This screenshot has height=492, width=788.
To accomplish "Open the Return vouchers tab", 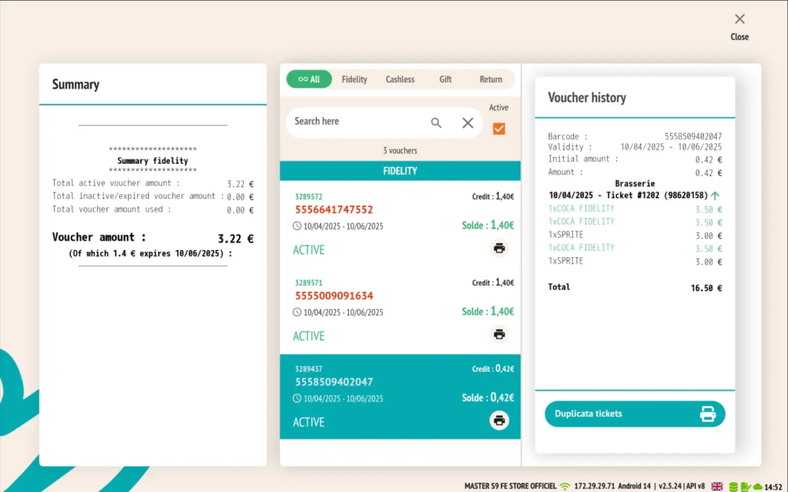I will pyautogui.click(x=491, y=79).
